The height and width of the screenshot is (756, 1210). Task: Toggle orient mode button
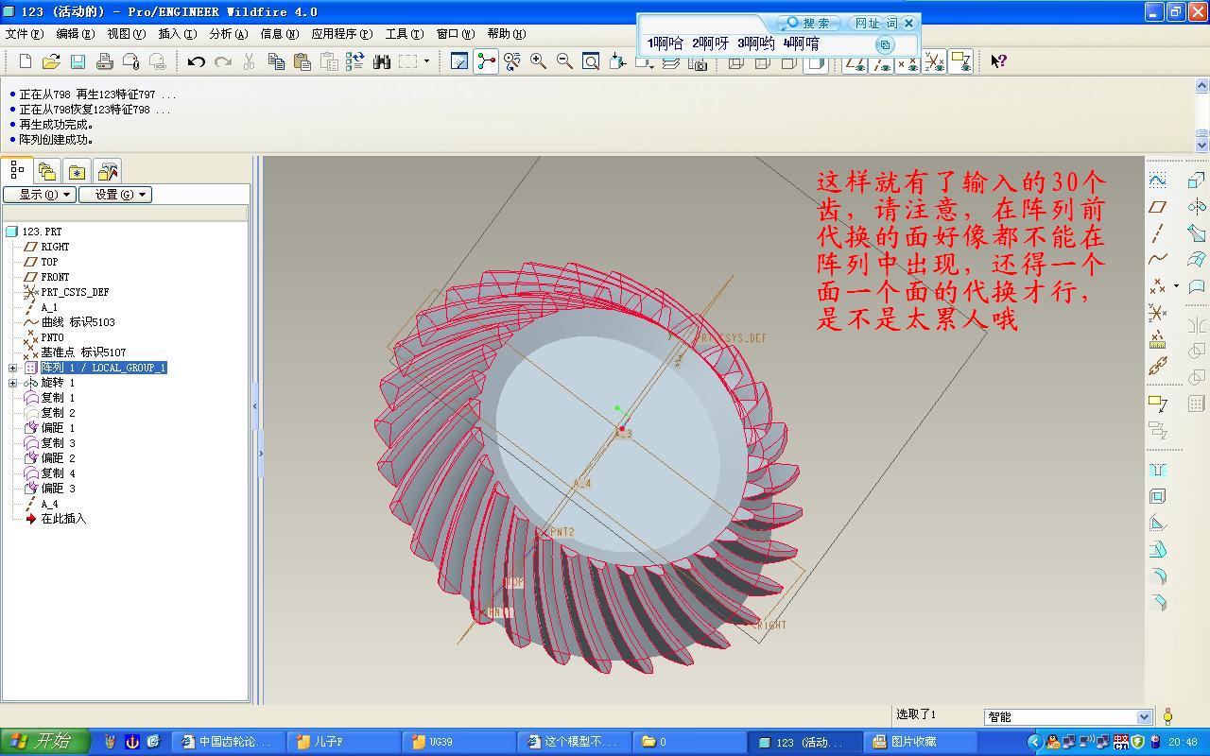[x=511, y=61]
